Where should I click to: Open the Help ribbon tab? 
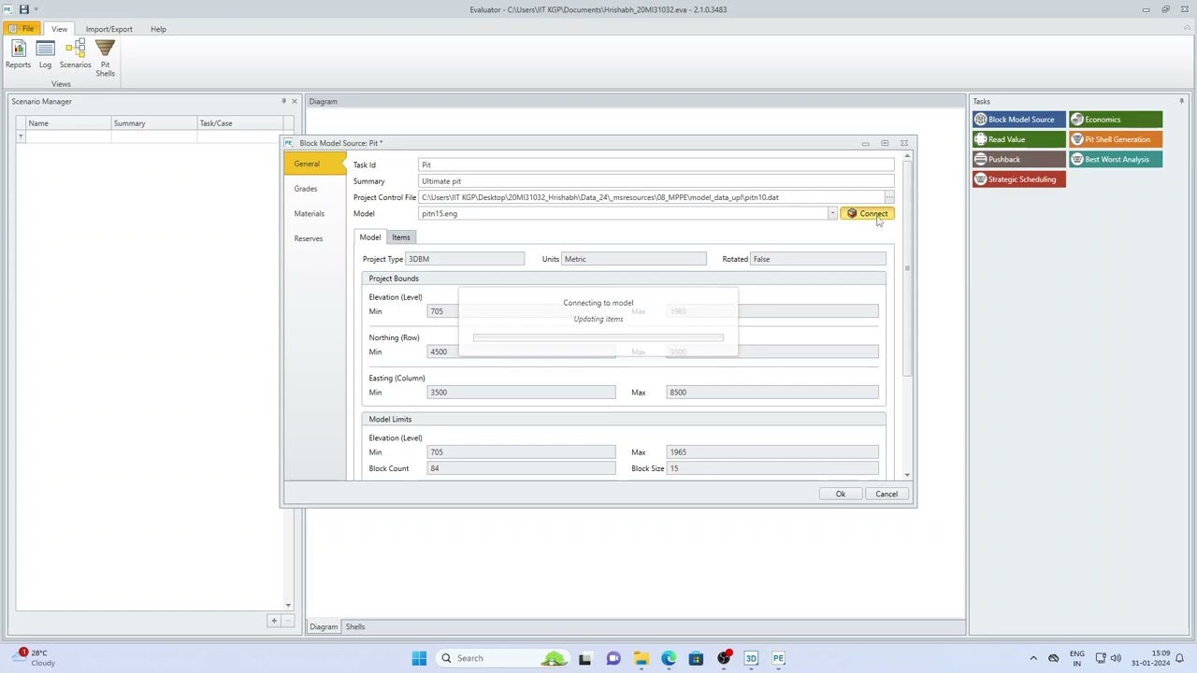tap(158, 29)
